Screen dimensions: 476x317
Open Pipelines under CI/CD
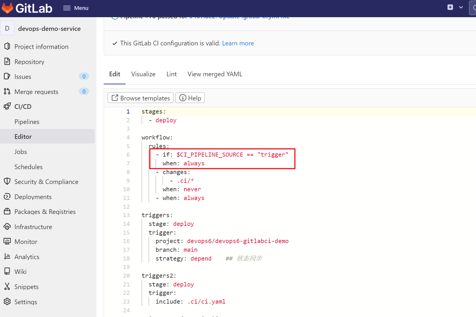[27, 122]
